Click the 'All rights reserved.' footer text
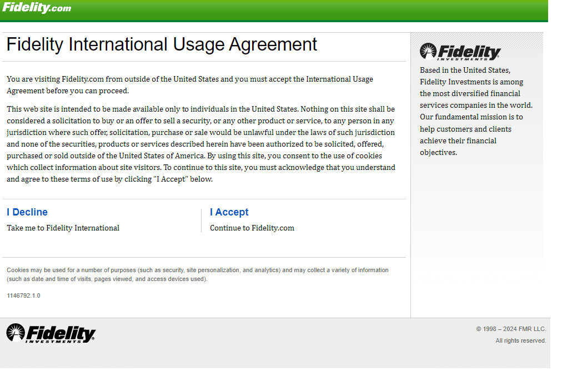 [521, 340]
